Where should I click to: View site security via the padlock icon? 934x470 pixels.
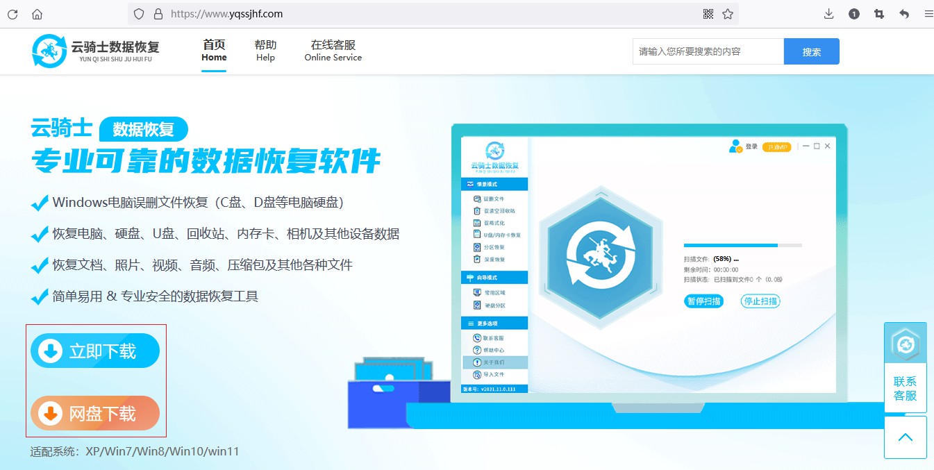click(158, 14)
